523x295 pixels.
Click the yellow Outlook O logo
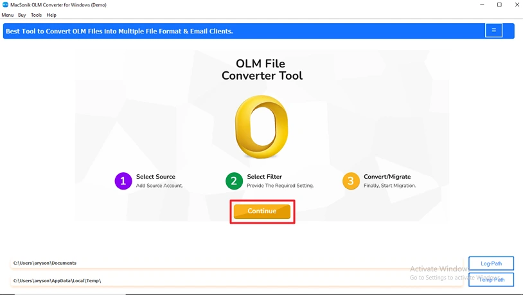point(261,127)
